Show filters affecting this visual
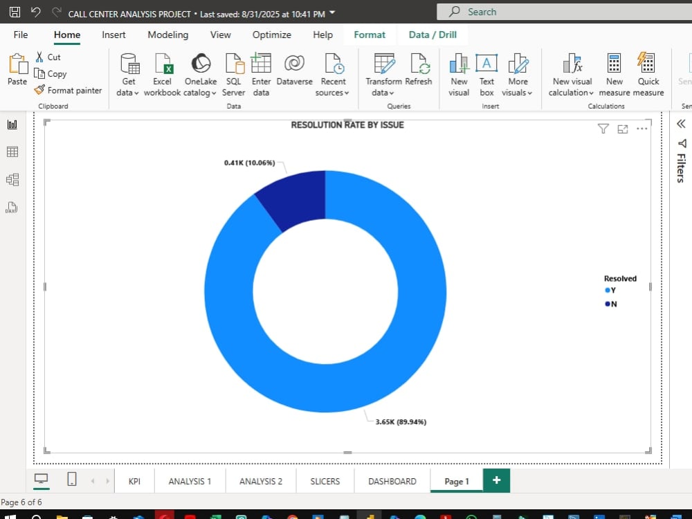Image resolution: width=692 pixels, height=519 pixels. coord(603,129)
